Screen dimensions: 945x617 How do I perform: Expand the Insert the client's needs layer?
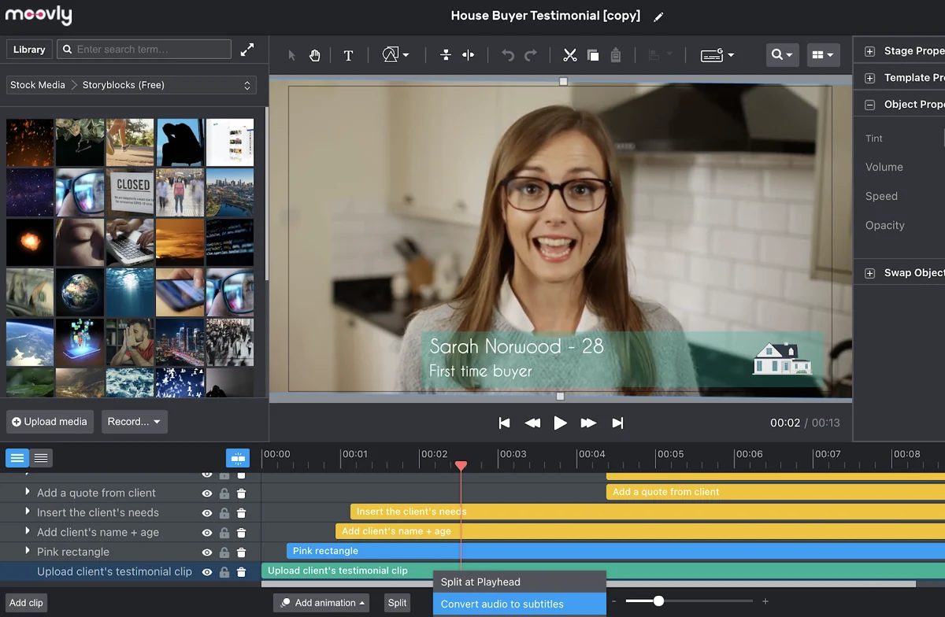click(x=28, y=512)
